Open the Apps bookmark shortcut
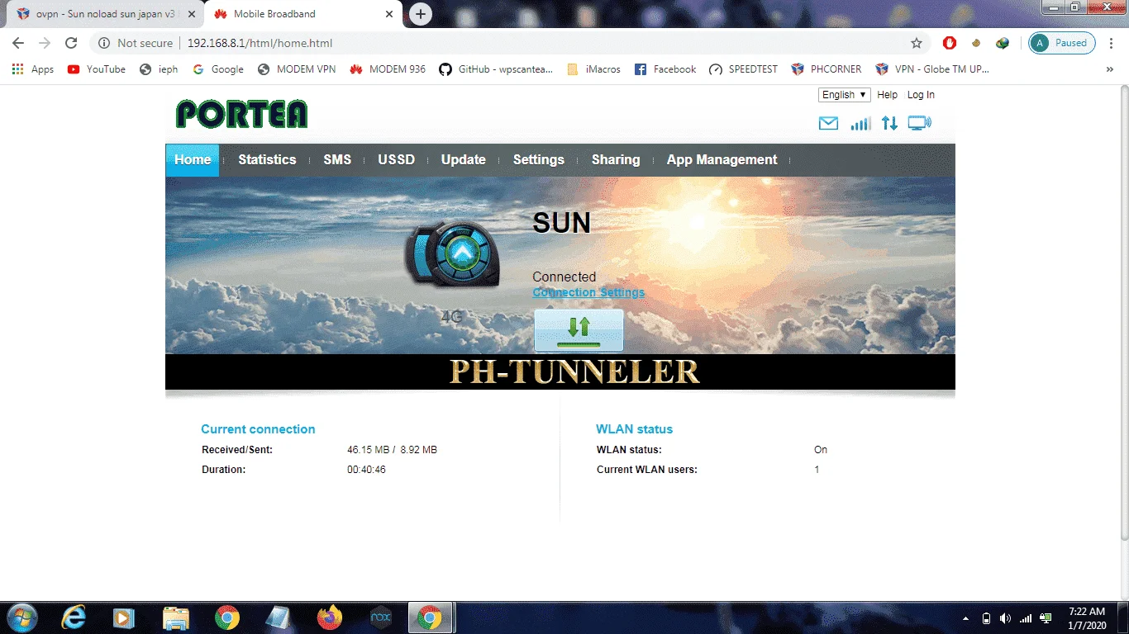 (x=33, y=69)
